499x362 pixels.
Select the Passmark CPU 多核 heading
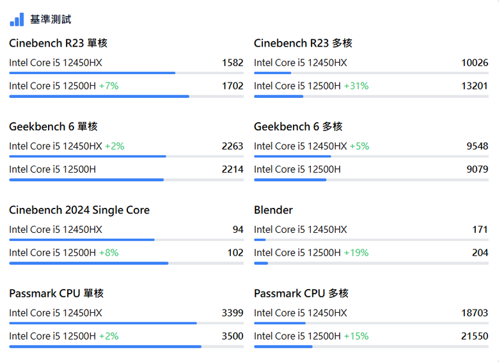[x=301, y=294]
